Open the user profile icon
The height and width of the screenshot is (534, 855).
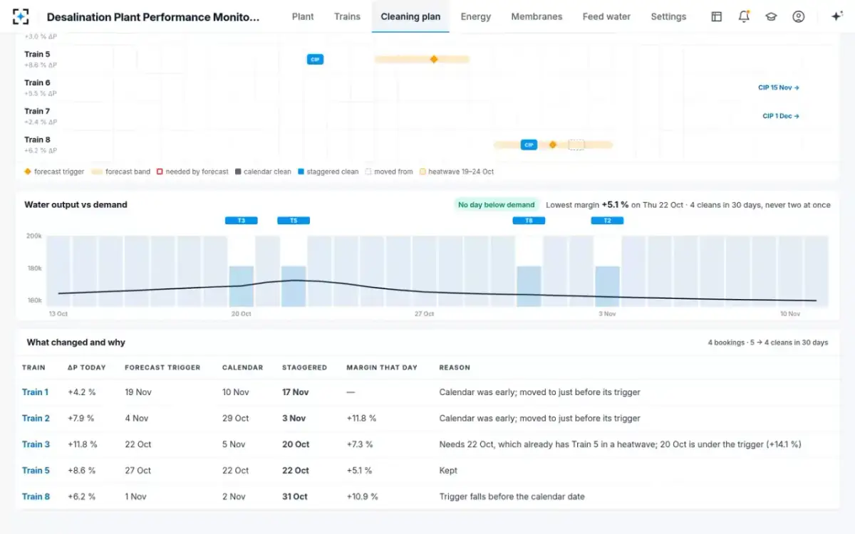[x=799, y=16]
